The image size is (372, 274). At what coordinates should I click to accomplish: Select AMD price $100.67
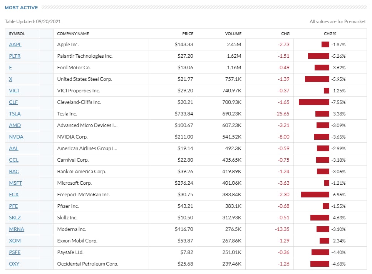pos(184,125)
